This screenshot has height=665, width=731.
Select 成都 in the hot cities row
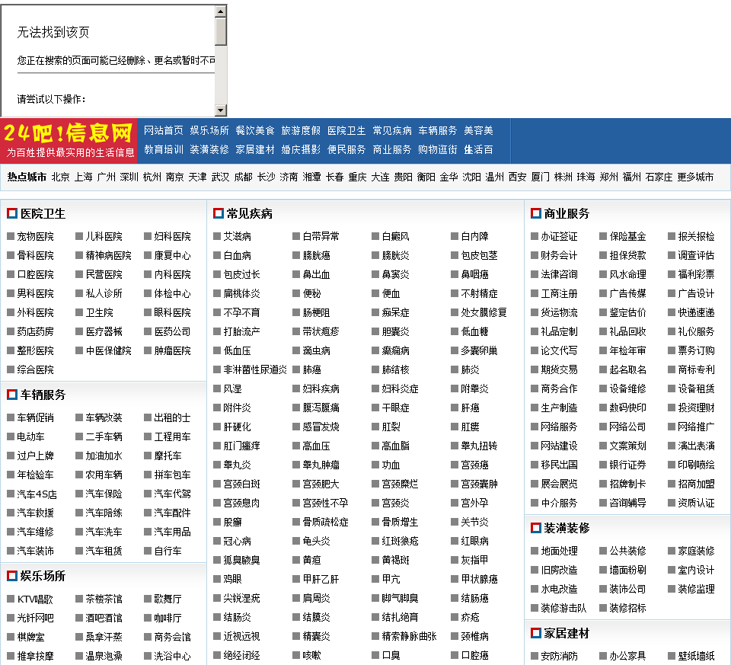(x=244, y=177)
